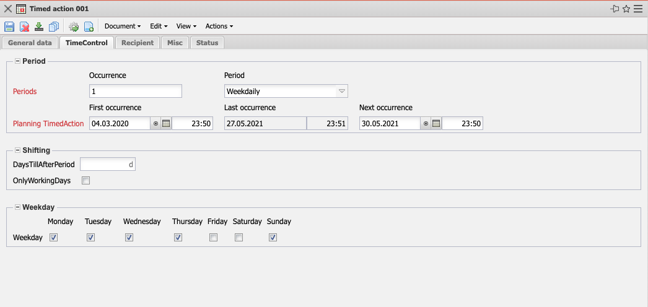
Task: Click the Occurrence input field containing 1
Action: click(x=136, y=91)
